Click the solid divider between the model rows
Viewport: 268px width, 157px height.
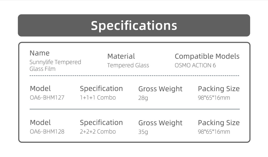[134, 109]
